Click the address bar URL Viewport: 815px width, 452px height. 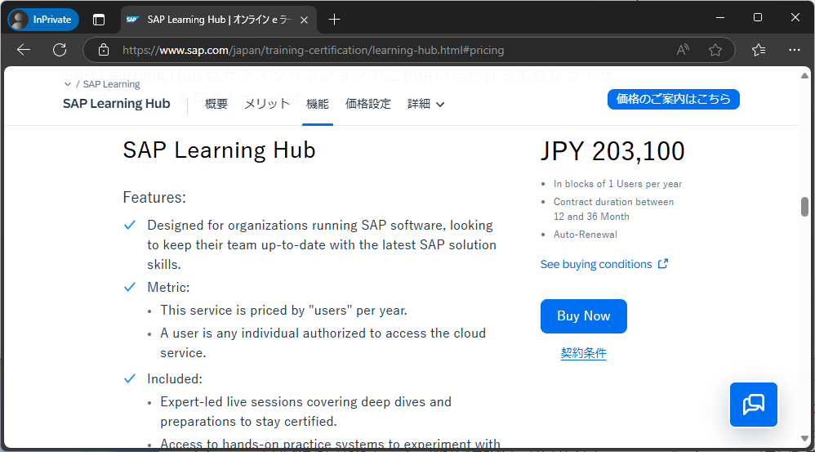pos(313,50)
